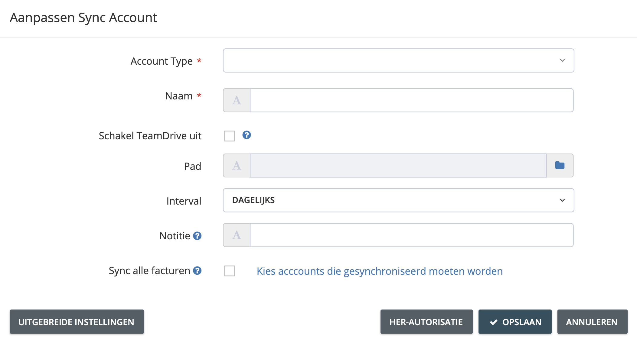Viewport: 637px width, 343px height.
Task: Click the folder browse icon next to Pad
Action: (x=560, y=165)
